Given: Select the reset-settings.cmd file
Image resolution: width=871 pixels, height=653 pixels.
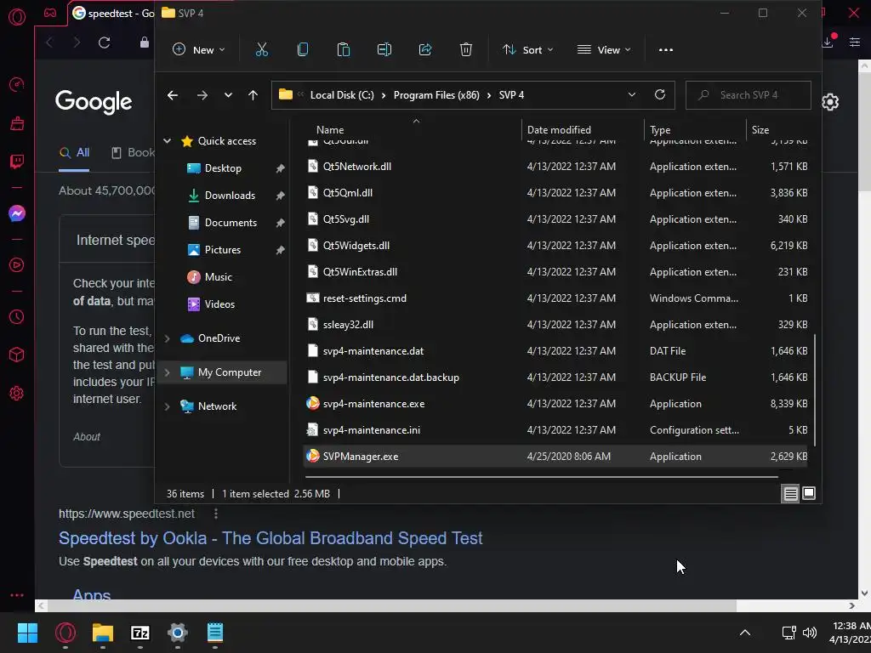Looking at the screenshot, I should [555, 298].
